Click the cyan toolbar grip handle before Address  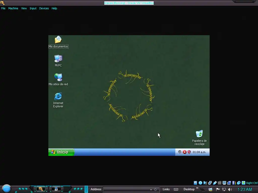pos(86,189)
